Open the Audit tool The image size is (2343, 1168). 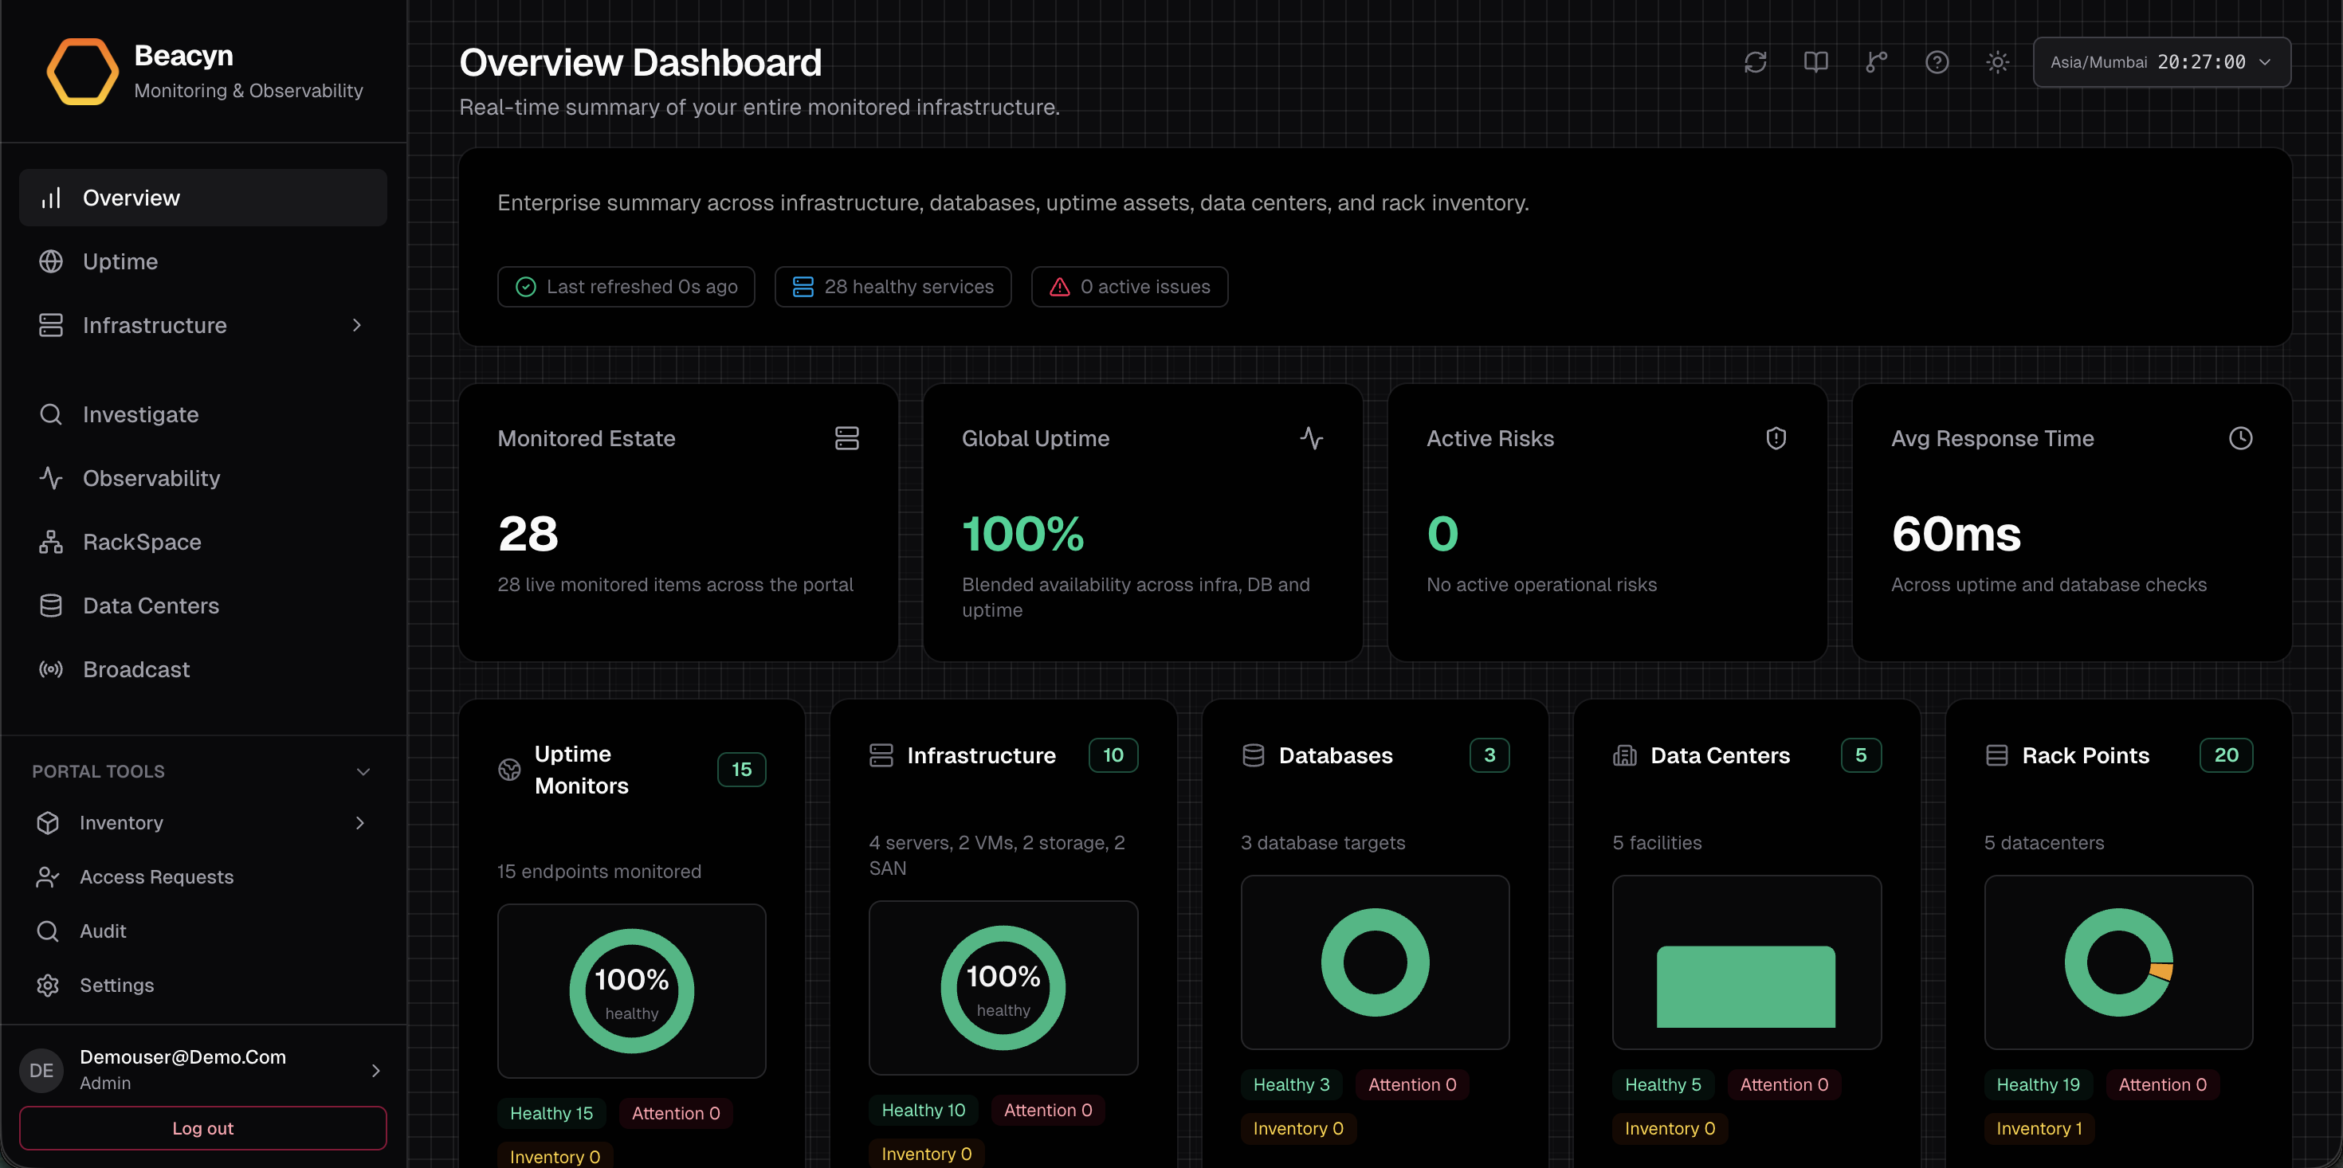[203, 931]
